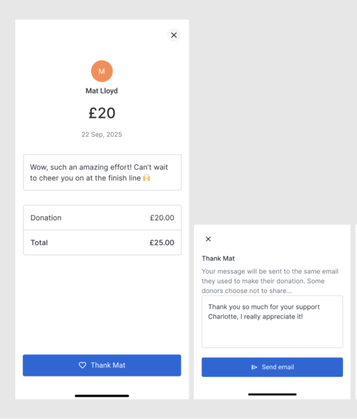This screenshot has width=357, height=419.
Task: Click the paper plane send icon
Action: click(254, 367)
